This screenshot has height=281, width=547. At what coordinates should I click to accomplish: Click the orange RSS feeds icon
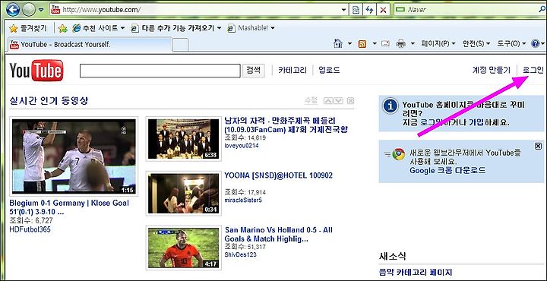[x=362, y=44]
